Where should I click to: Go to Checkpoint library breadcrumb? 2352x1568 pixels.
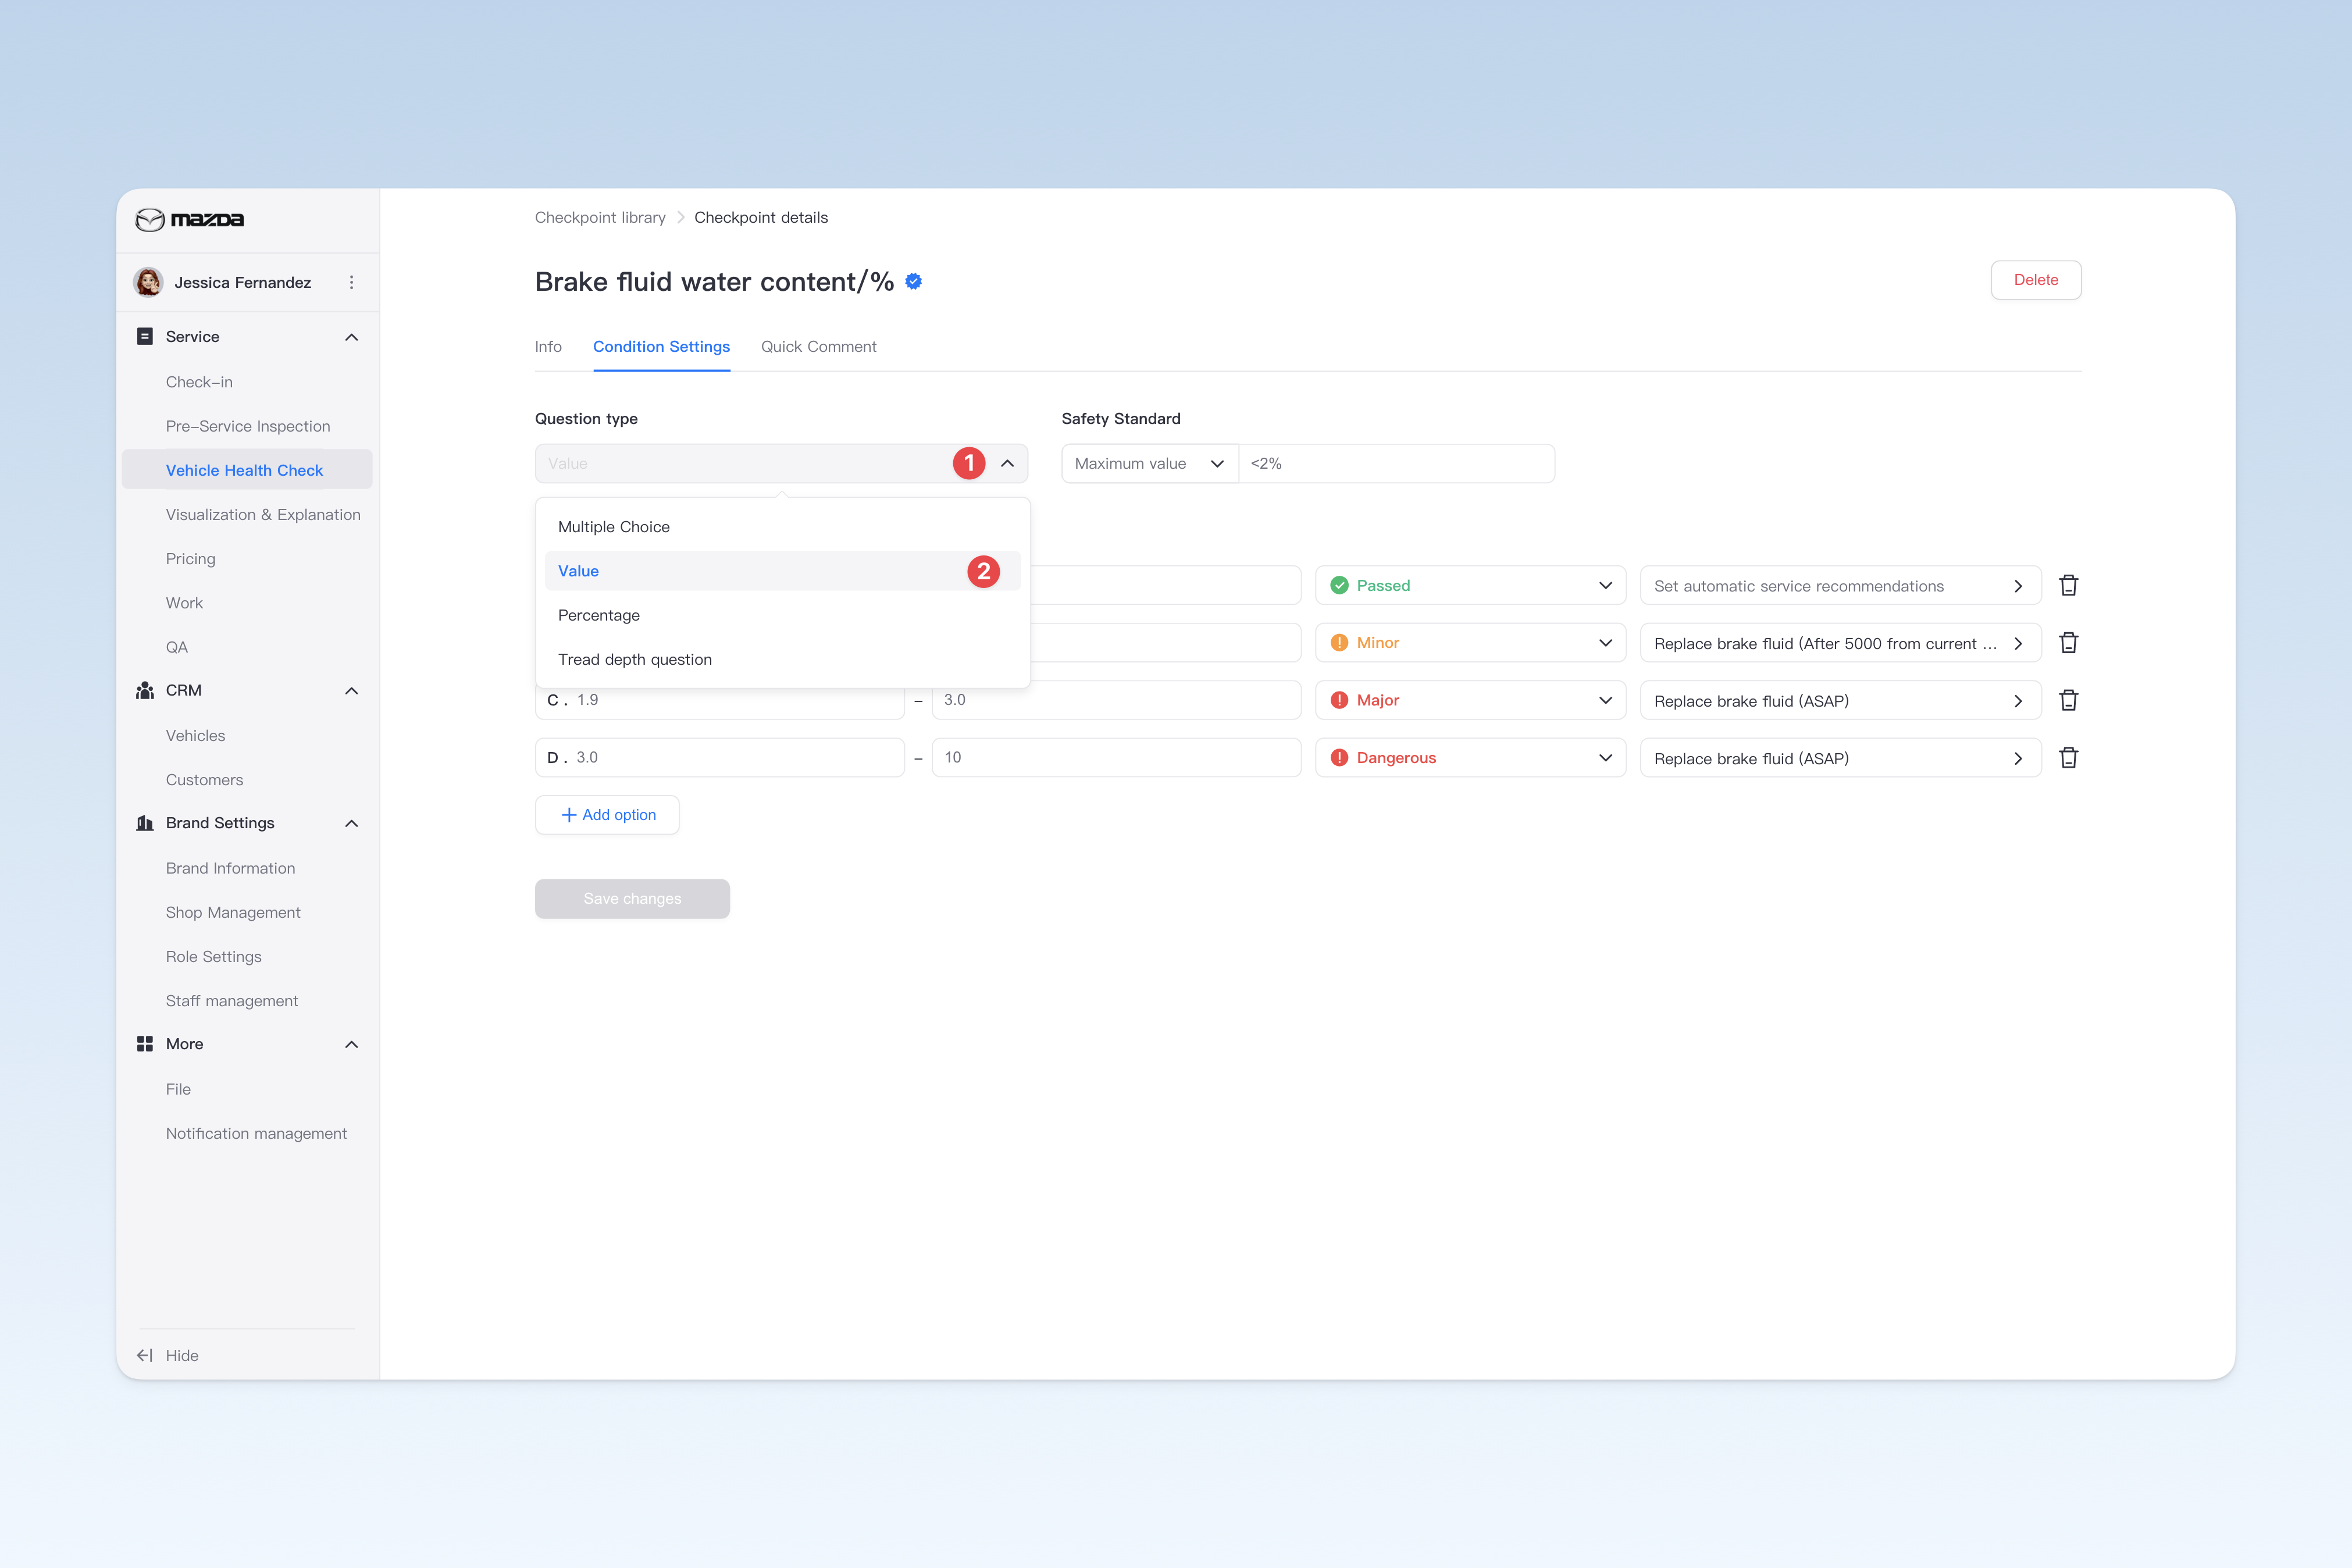600,217
